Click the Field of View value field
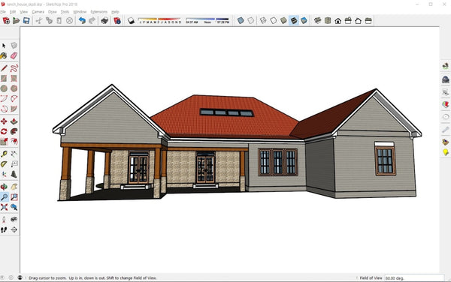 pyautogui.click(x=414, y=278)
